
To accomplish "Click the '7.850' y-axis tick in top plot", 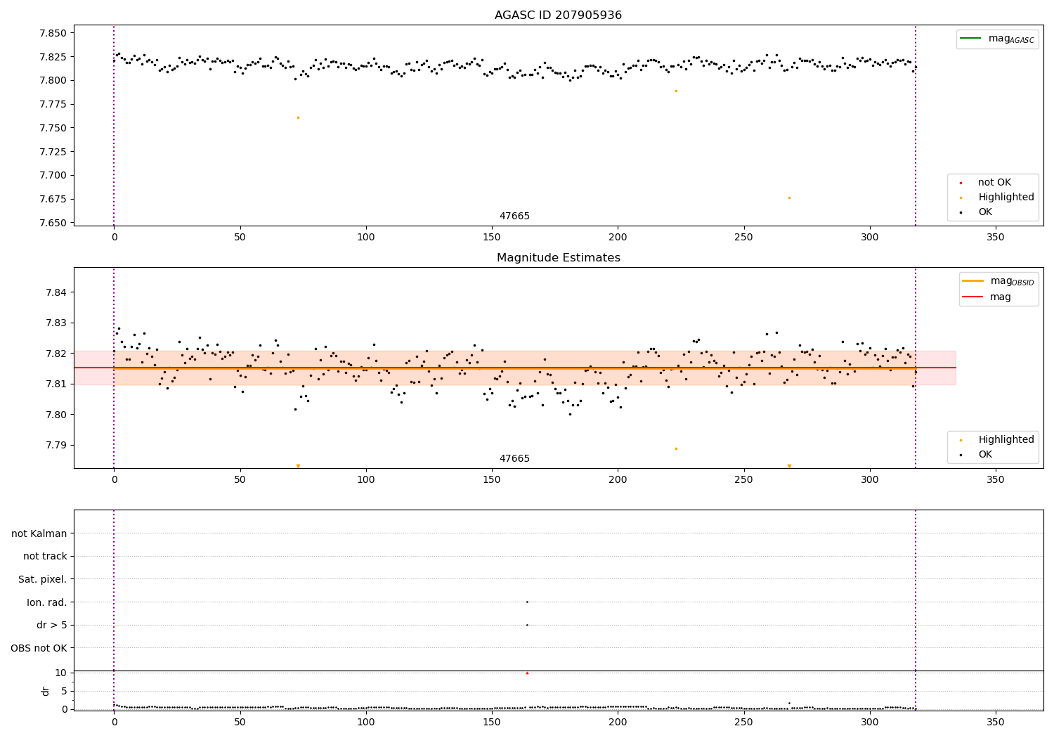I will point(53,33).
